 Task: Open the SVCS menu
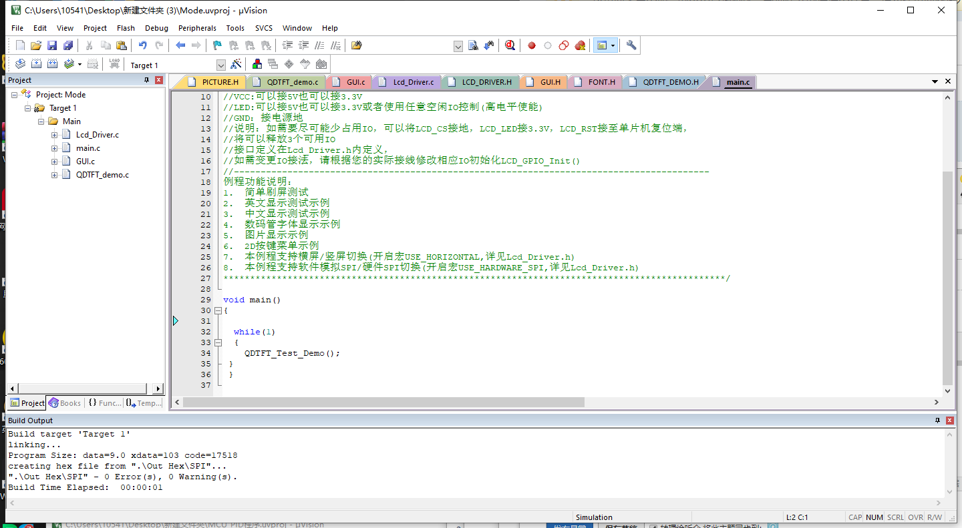coord(264,28)
